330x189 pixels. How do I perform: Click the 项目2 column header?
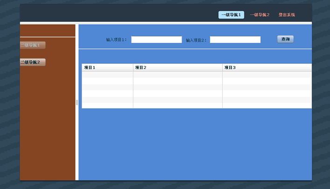[x=178, y=67]
